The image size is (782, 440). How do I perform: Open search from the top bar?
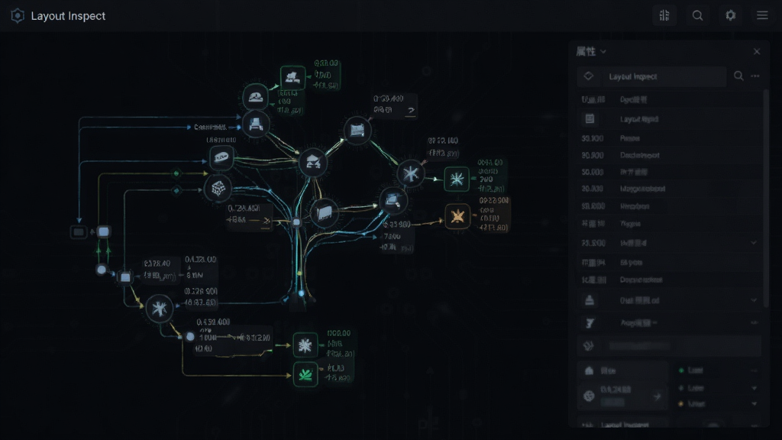[x=698, y=15]
